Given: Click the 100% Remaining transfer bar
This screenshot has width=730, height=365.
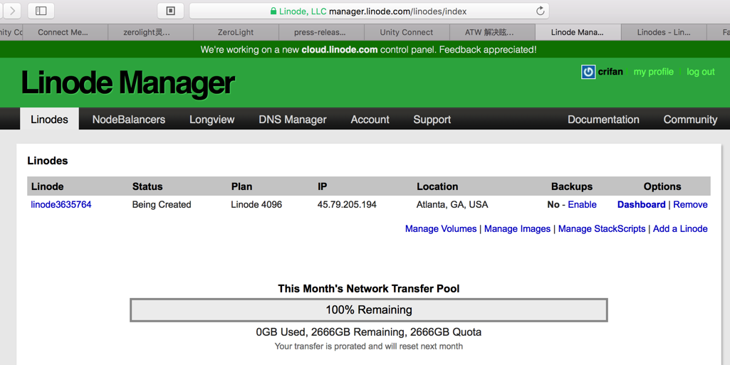Looking at the screenshot, I should point(369,310).
